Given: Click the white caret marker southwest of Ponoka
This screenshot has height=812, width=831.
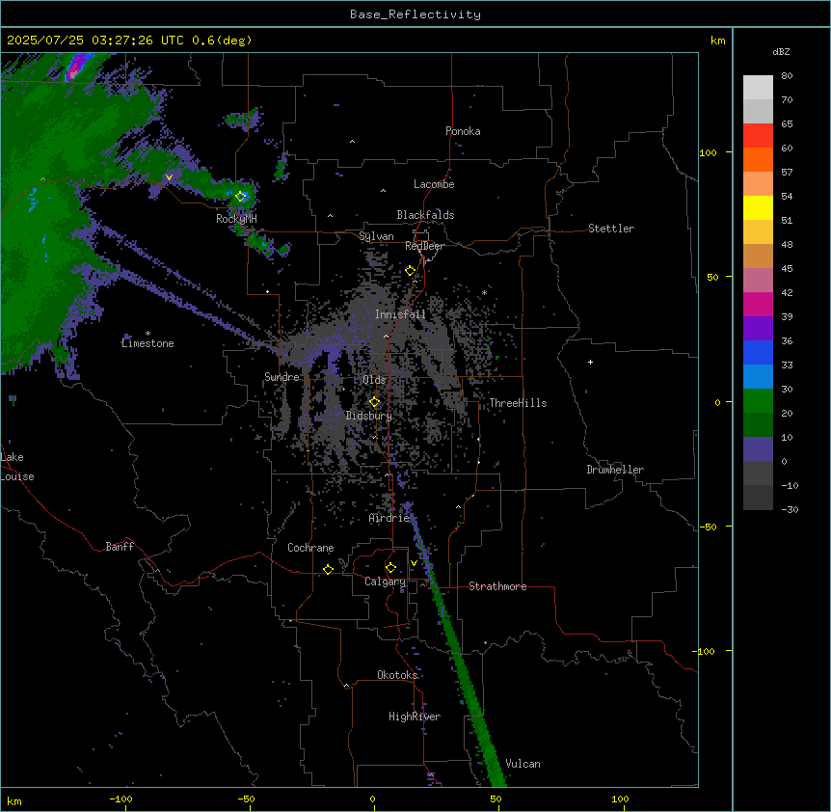Looking at the screenshot, I should tap(353, 142).
